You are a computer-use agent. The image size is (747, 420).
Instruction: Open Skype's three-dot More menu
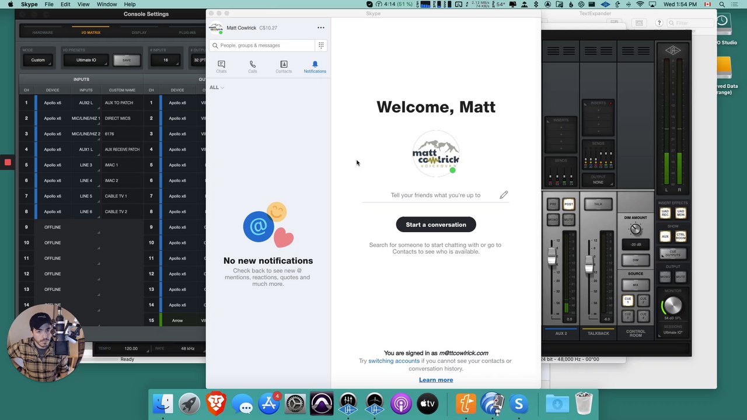(320, 27)
